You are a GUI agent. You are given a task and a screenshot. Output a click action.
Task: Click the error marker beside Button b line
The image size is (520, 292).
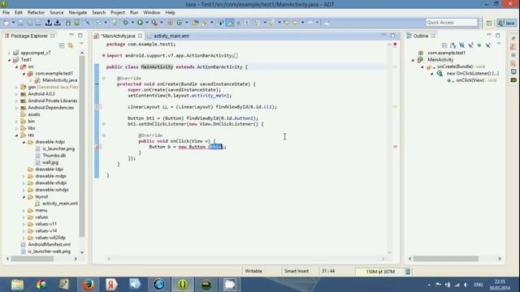tap(97, 147)
